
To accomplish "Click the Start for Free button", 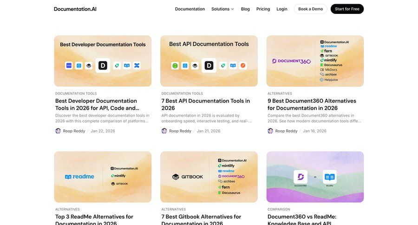I will point(347,9).
